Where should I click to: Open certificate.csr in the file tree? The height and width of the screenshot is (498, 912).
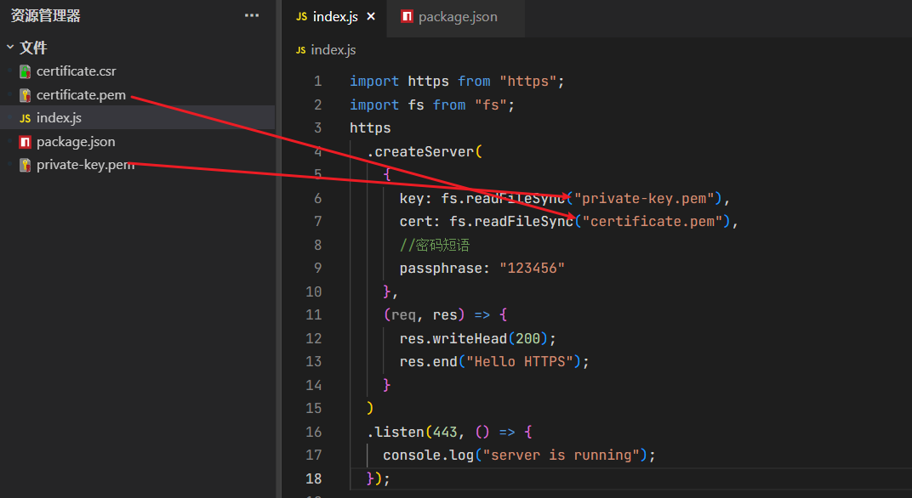click(76, 71)
